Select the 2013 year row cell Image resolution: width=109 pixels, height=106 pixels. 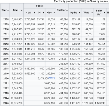tap(5, 44)
